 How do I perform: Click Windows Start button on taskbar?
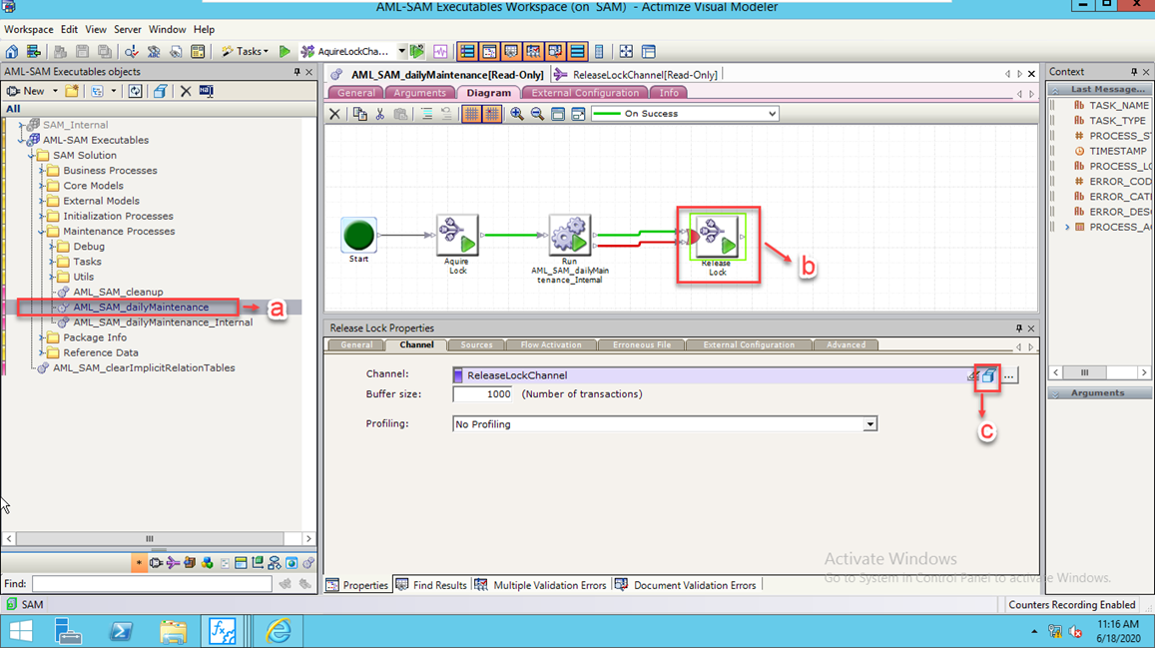pos(21,632)
